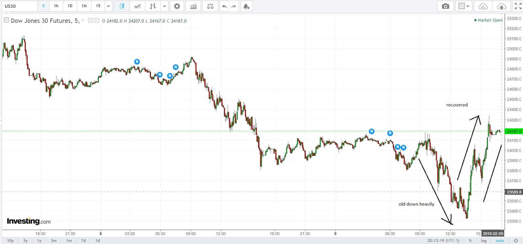Show 1d date range

[97, 241]
